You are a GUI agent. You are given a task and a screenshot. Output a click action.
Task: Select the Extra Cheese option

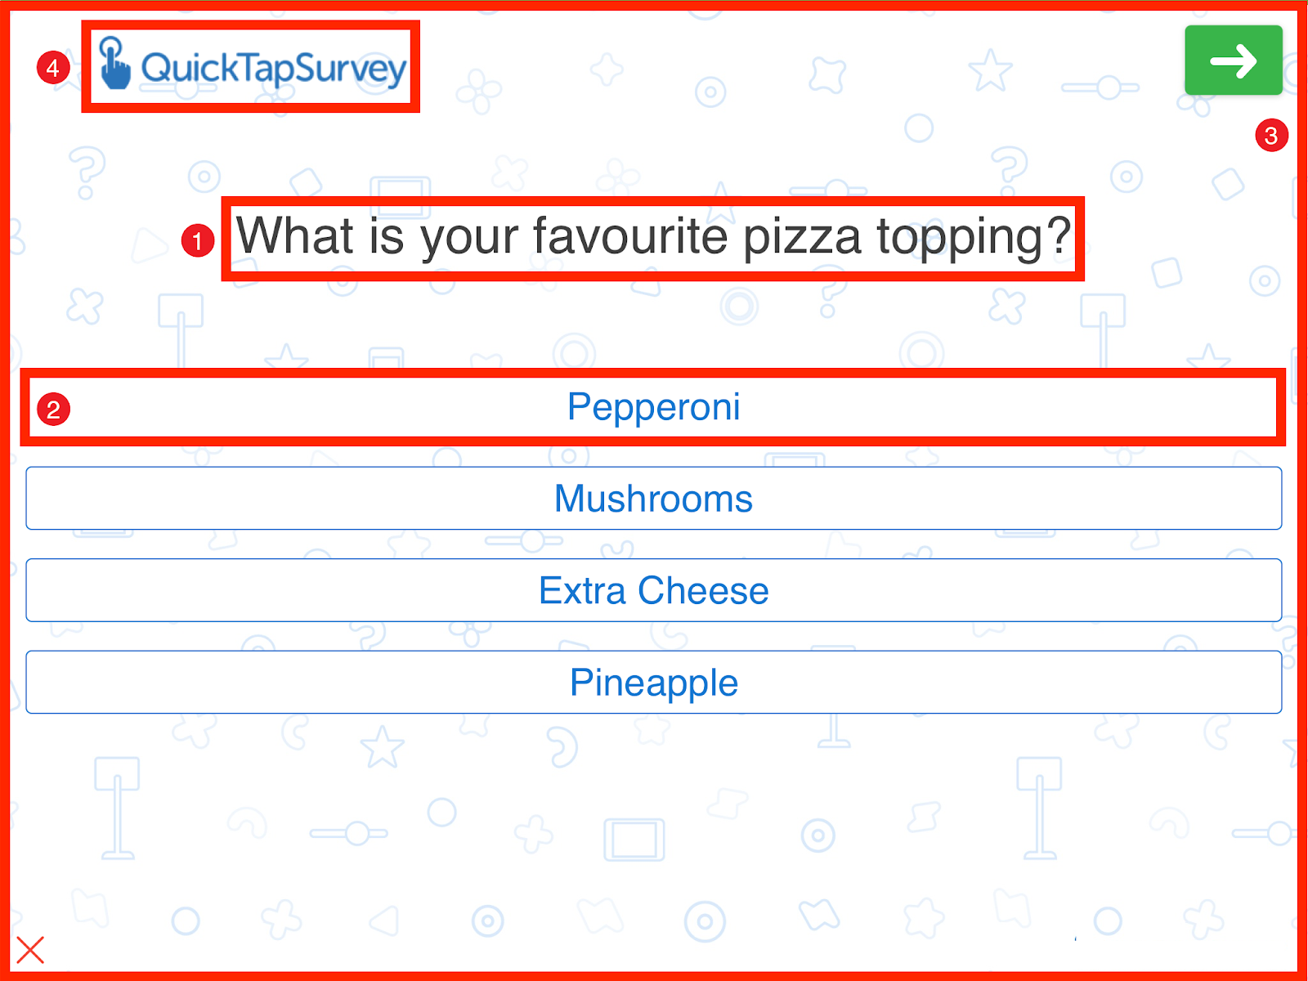tap(652, 590)
